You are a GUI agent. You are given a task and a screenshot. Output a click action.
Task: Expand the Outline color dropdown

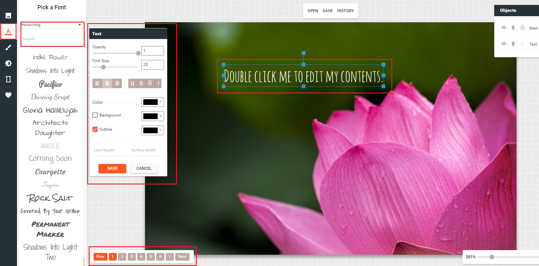153,130
